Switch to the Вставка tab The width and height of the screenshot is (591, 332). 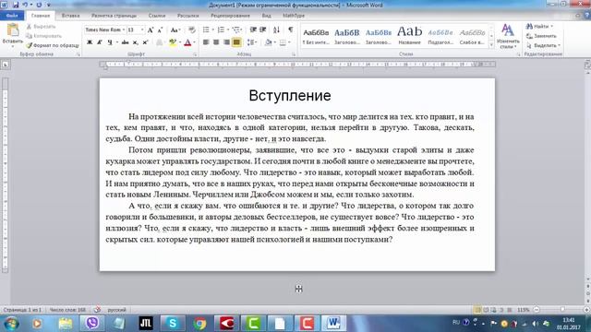pos(70,16)
